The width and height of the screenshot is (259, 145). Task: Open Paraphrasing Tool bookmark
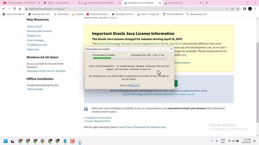click(x=197, y=14)
